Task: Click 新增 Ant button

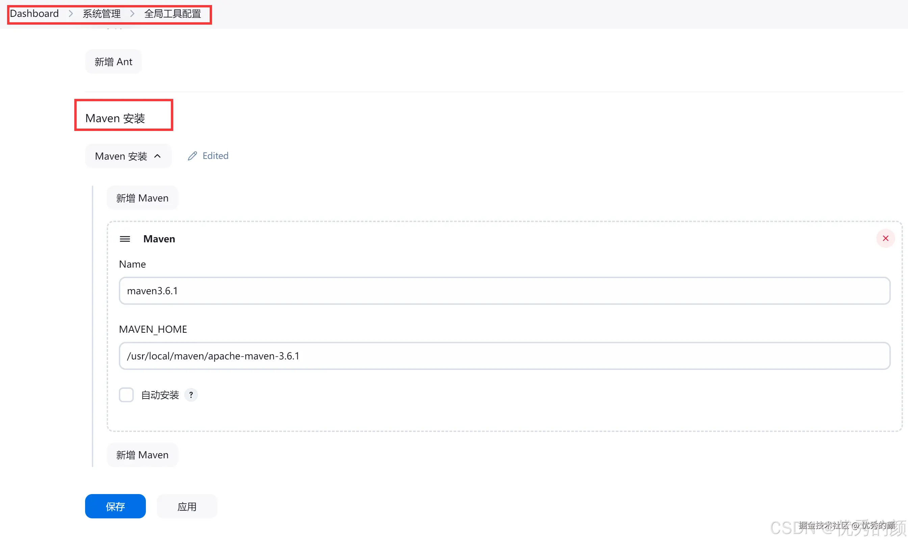Action: point(113,61)
